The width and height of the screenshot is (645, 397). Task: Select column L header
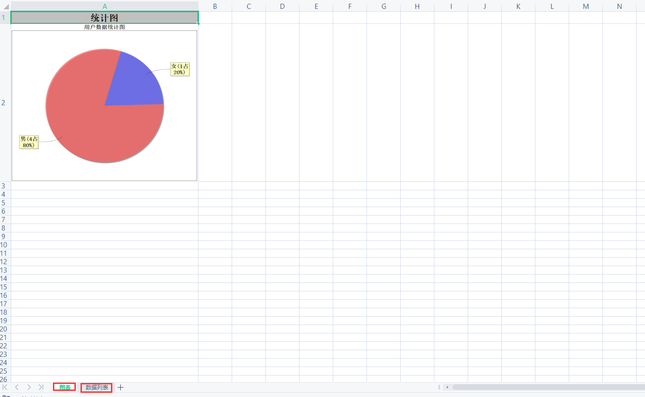[x=552, y=6]
